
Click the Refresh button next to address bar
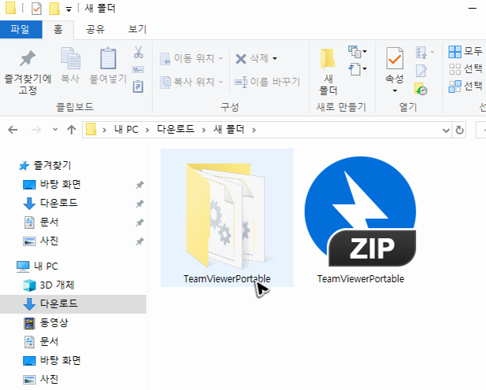click(459, 130)
